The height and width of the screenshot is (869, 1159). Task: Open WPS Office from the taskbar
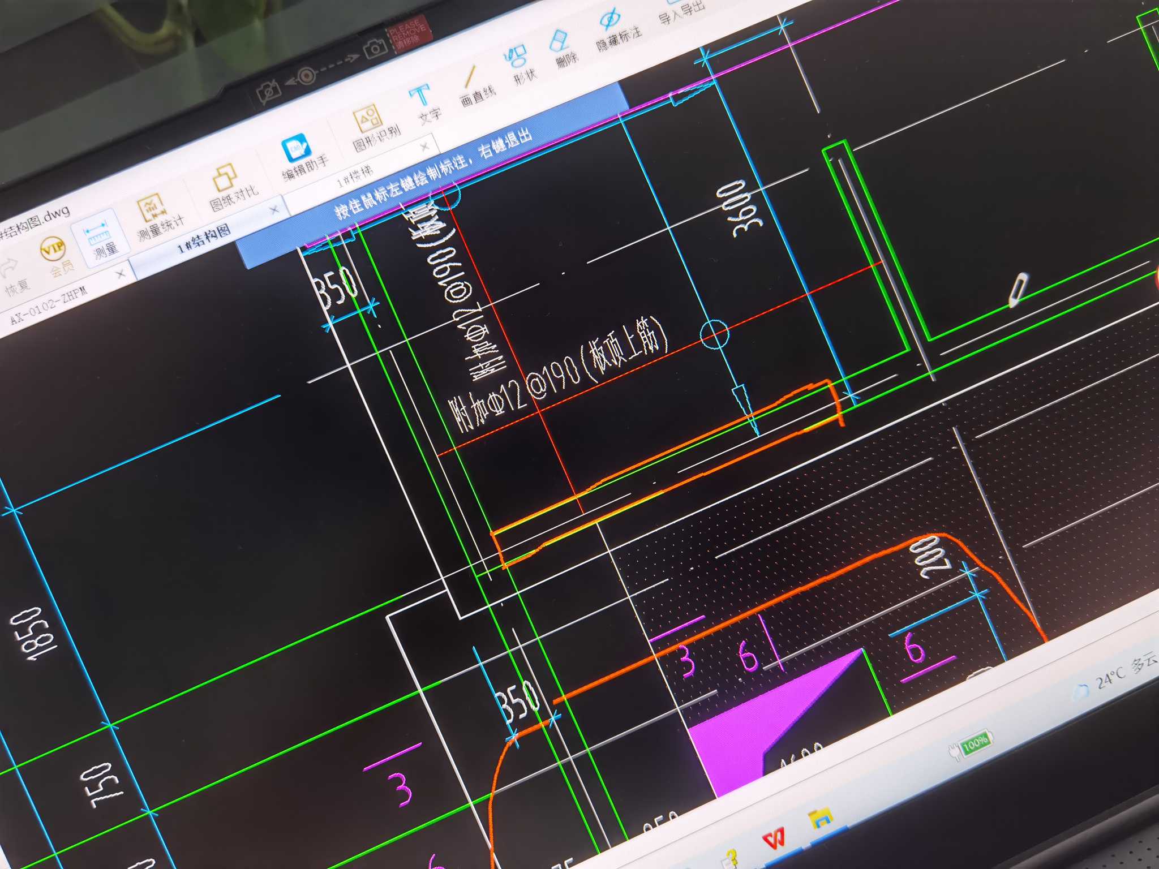click(775, 839)
